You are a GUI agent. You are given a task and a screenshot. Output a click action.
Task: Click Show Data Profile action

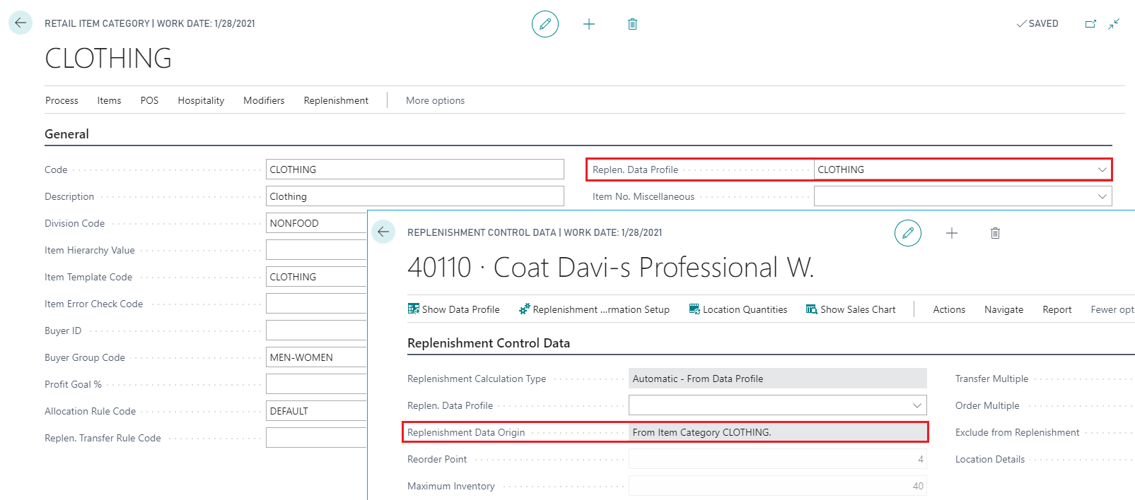click(454, 309)
